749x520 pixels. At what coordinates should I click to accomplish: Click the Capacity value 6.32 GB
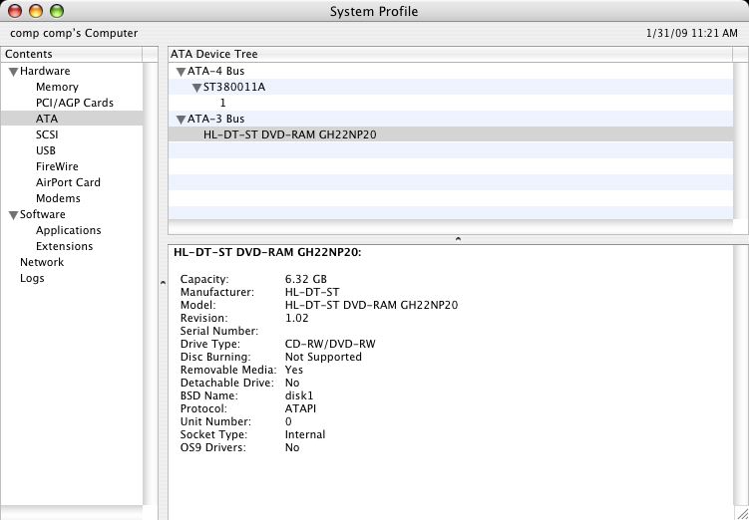pos(306,279)
